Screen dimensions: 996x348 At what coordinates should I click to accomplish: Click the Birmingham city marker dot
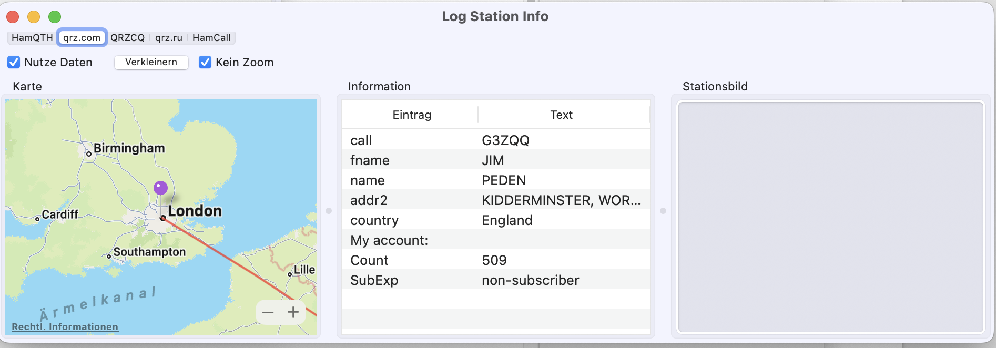89,154
